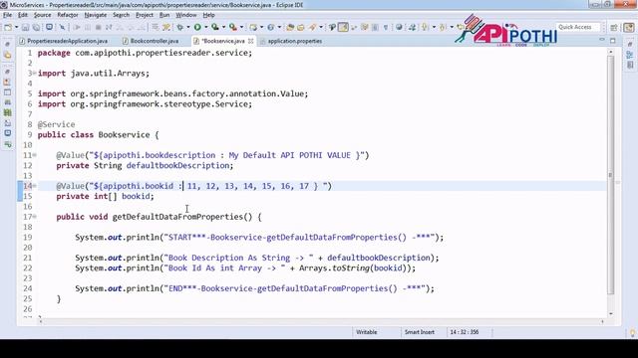Click the Open Task folder toolbar icon

coord(301,27)
